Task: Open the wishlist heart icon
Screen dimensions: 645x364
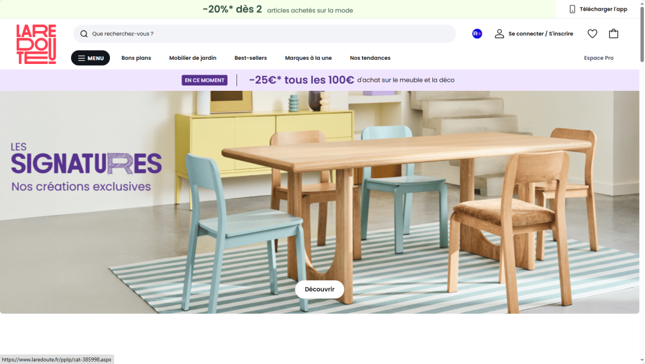Action: [592, 33]
